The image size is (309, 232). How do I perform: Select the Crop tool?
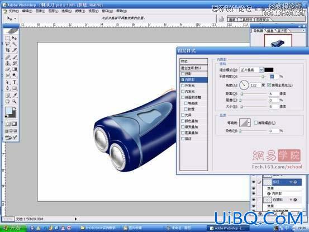click(8, 50)
